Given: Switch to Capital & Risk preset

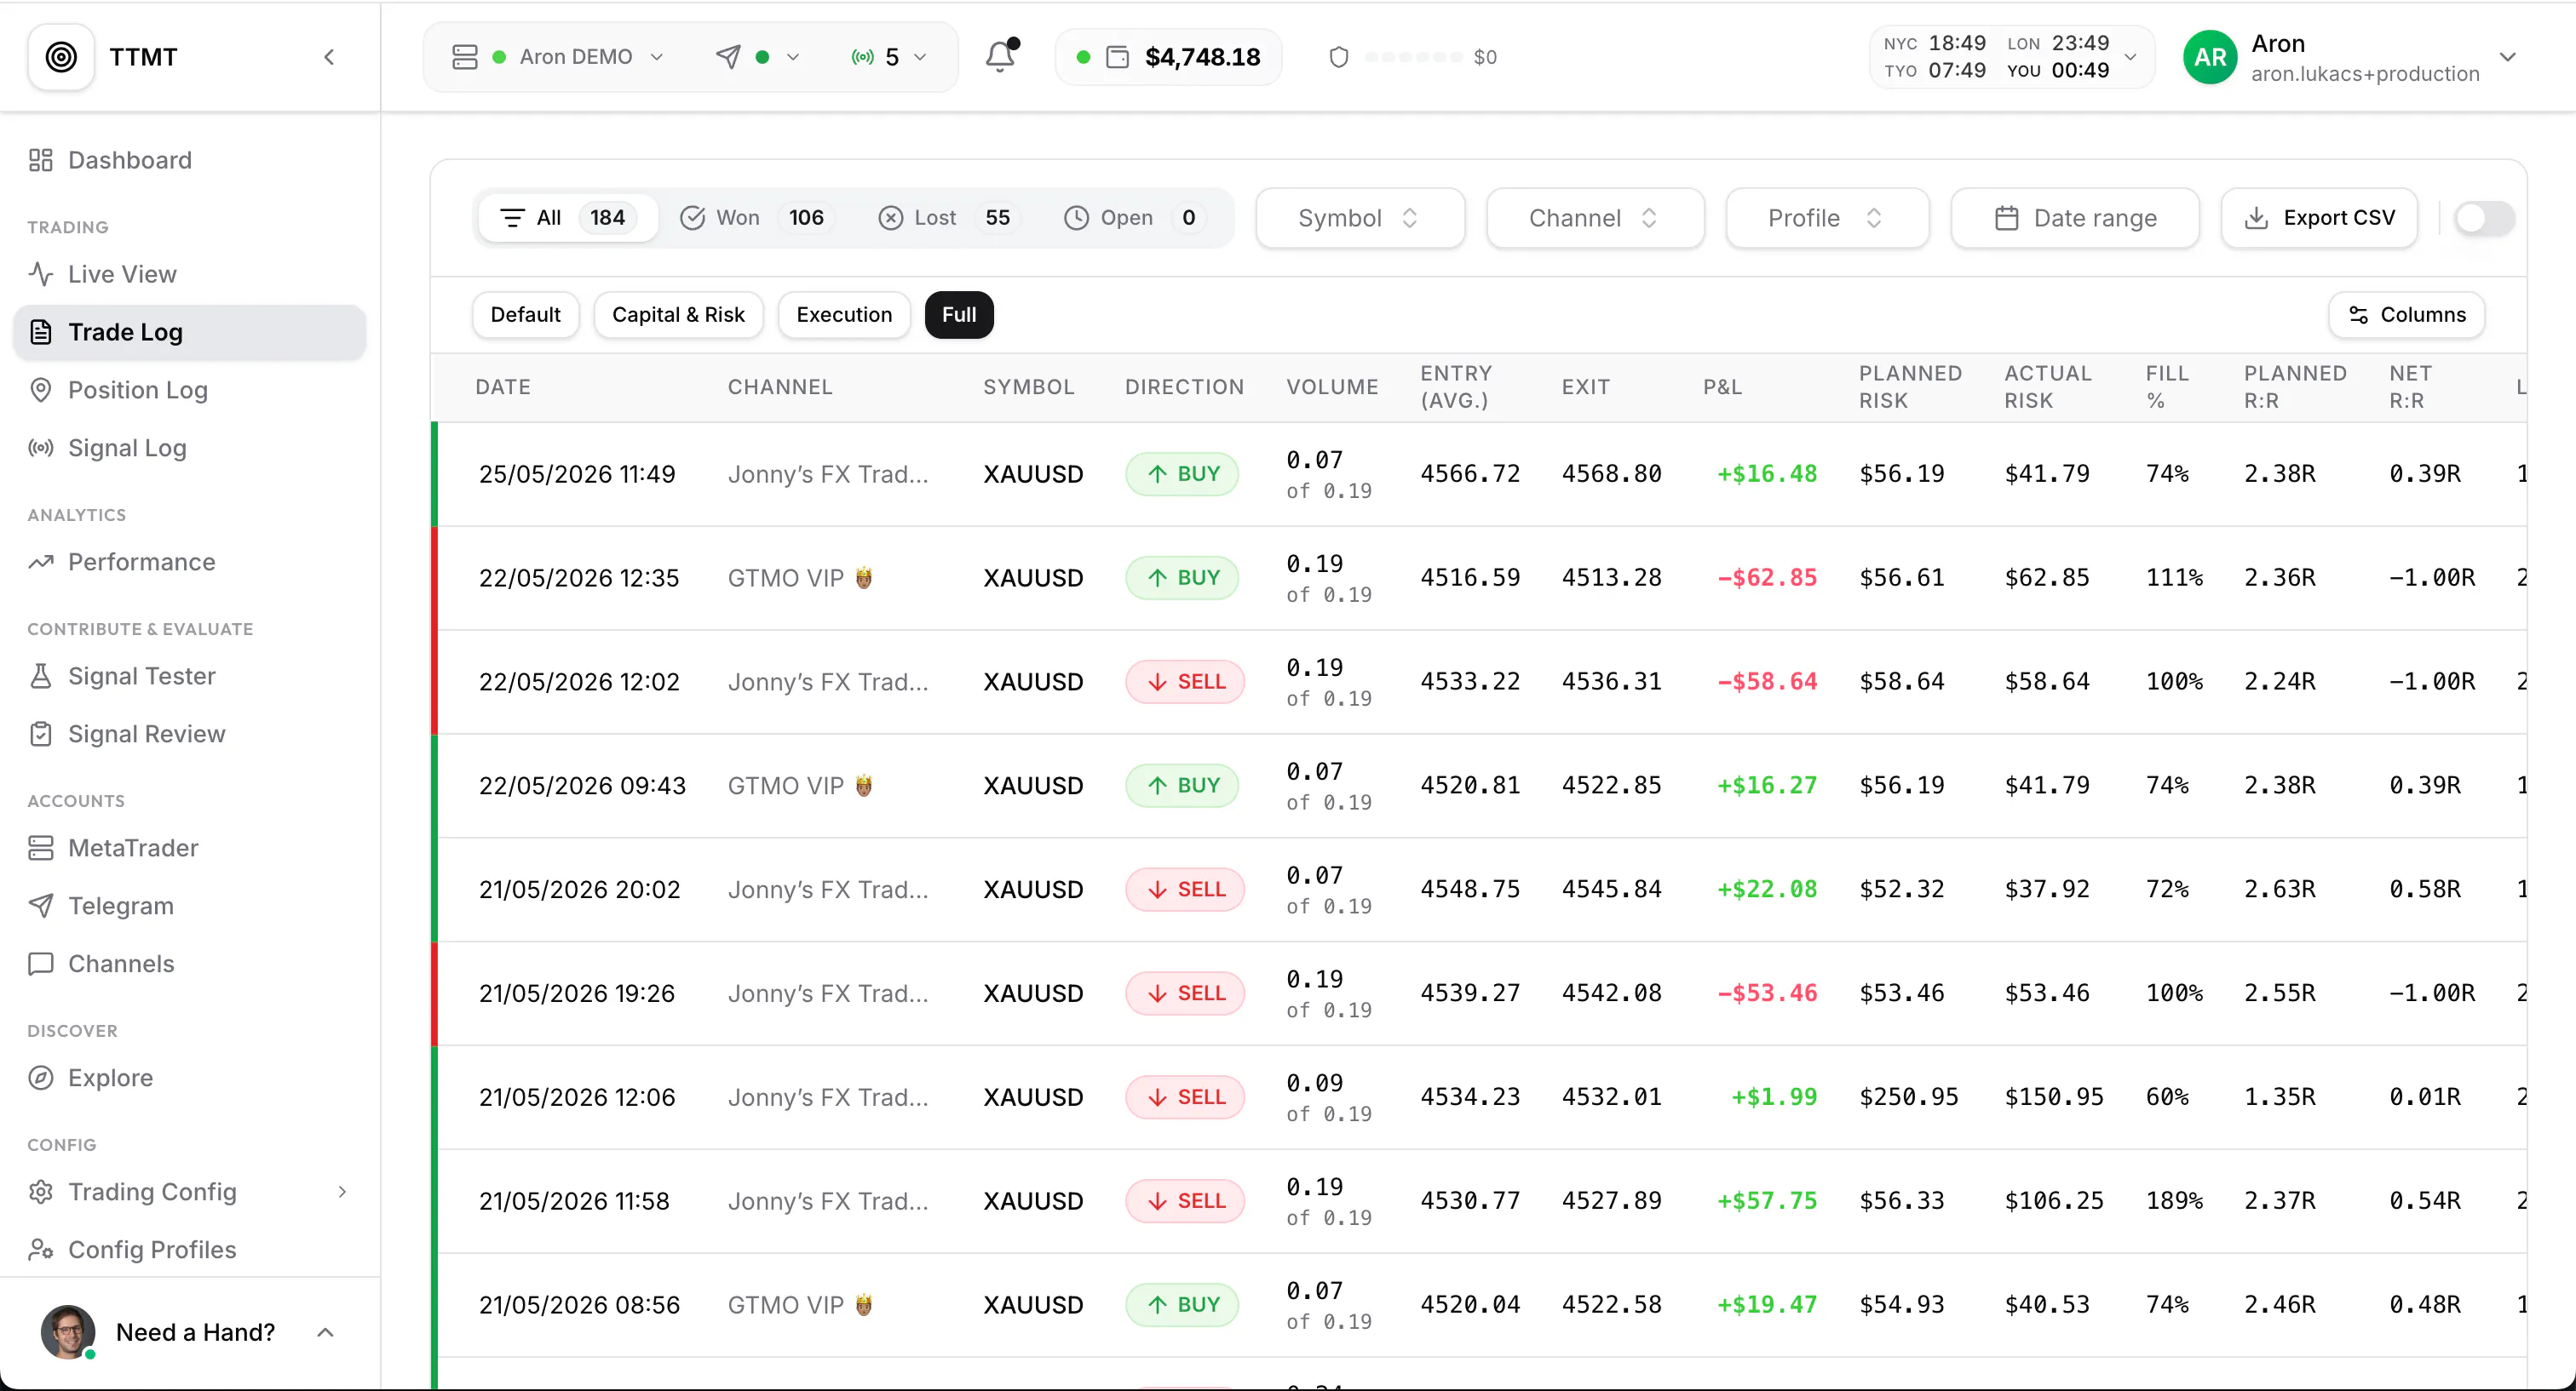Looking at the screenshot, I should tap(678, 315).
